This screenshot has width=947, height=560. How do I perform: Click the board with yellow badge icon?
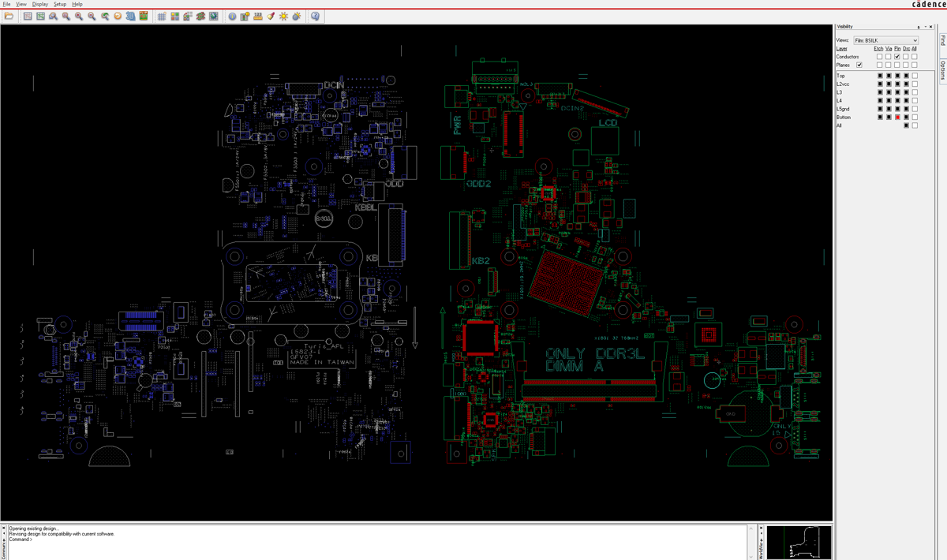tap(245, 16)
